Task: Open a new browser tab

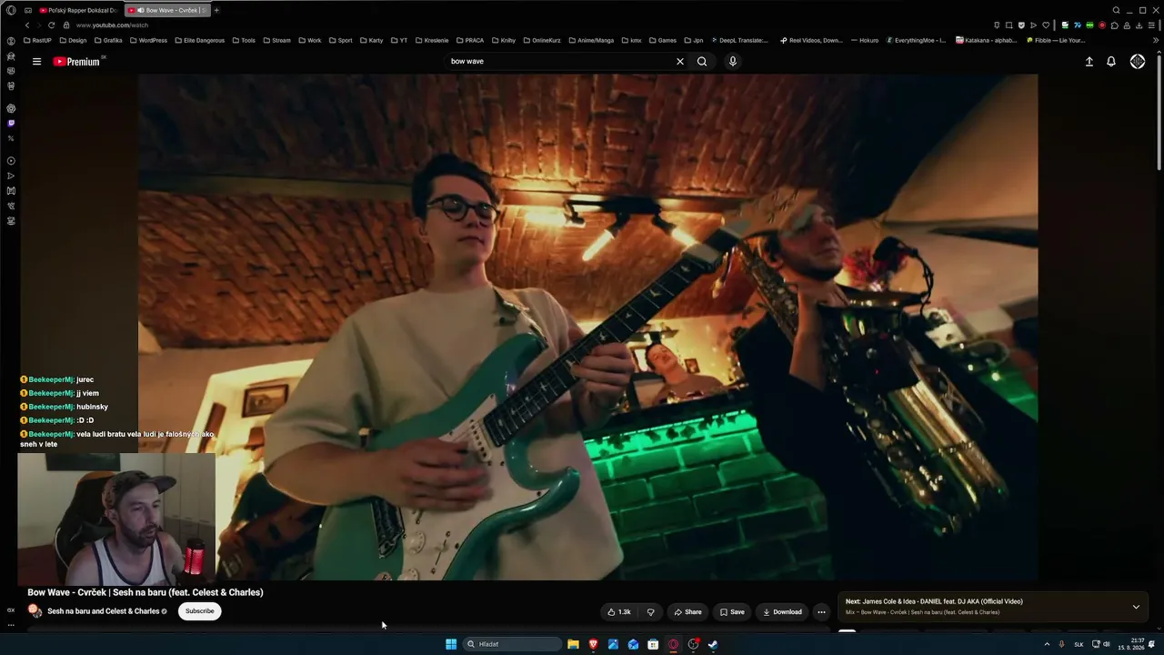Action: 216,10
